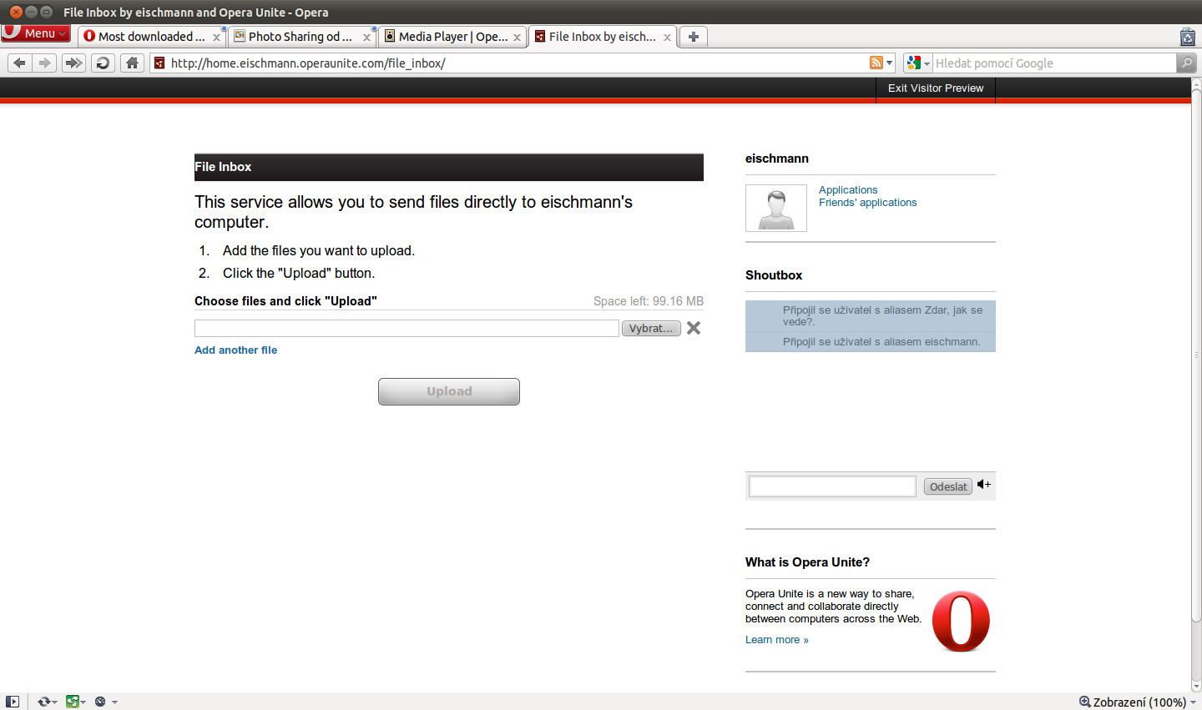This screenshot has width=1202, height=710.
Task: Click the file path input field
Action: coord(407,328)
